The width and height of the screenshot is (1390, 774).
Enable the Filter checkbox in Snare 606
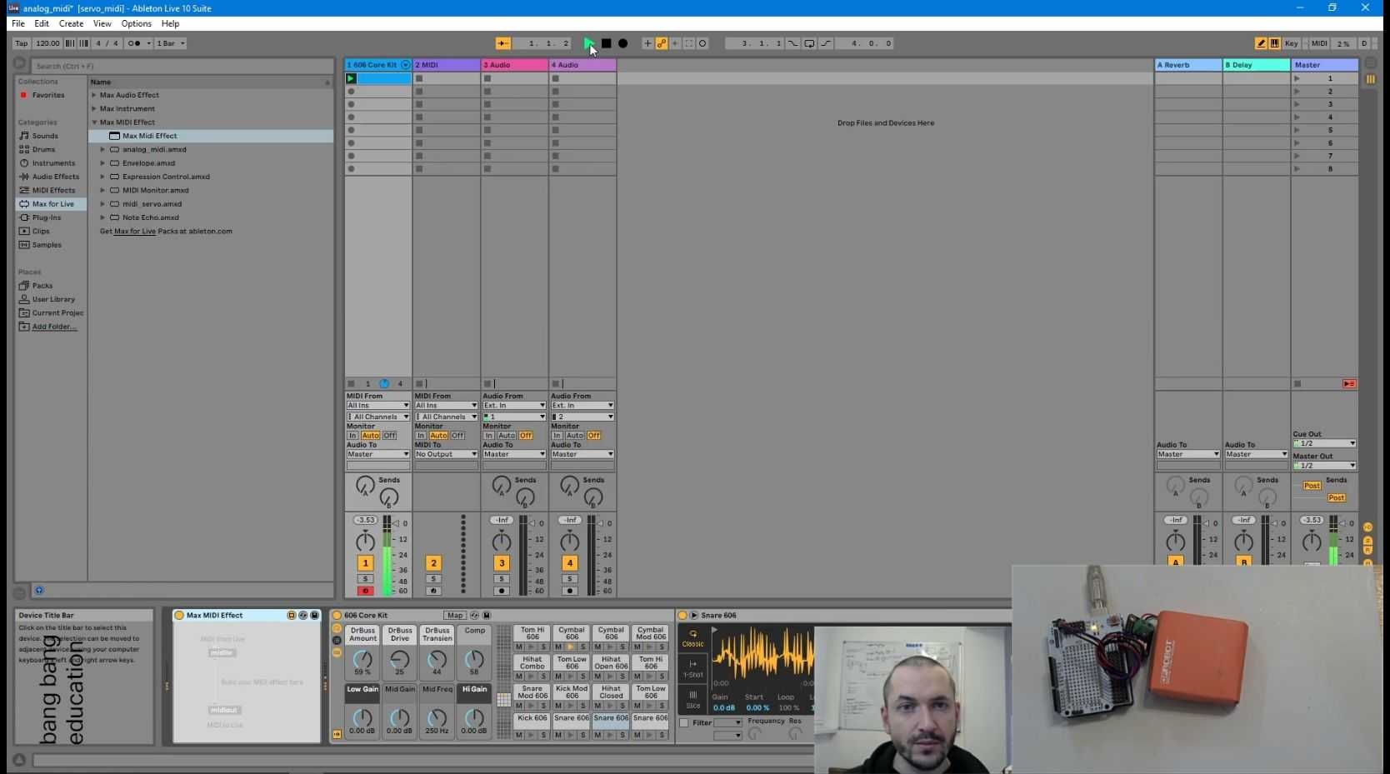pyautogui.click(x=684, y=723)
